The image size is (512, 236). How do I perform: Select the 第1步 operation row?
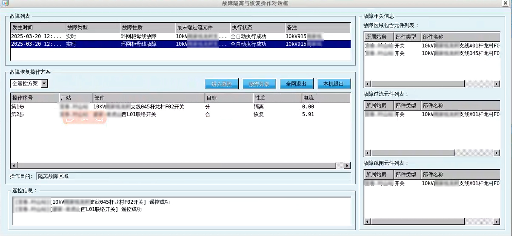pos(180,107)
